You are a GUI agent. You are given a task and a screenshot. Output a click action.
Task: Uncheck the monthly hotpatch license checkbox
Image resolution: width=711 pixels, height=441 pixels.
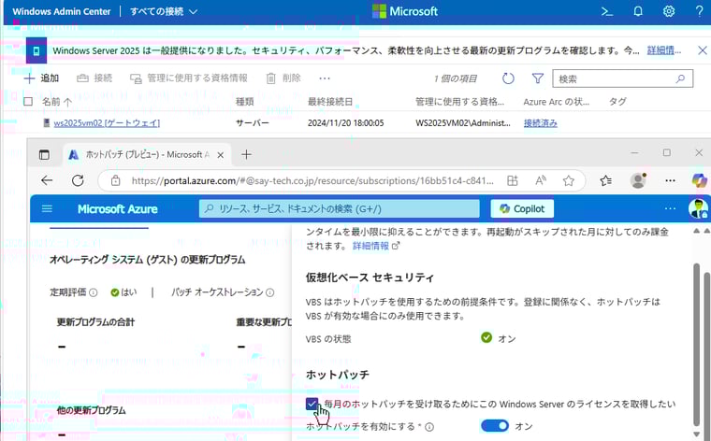coord(312,404)
